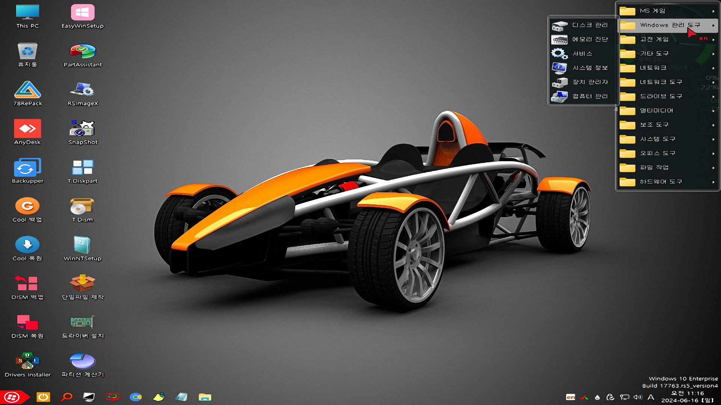Open the taskbar clock showing 오전 11:16

click(x=688, y=397)
